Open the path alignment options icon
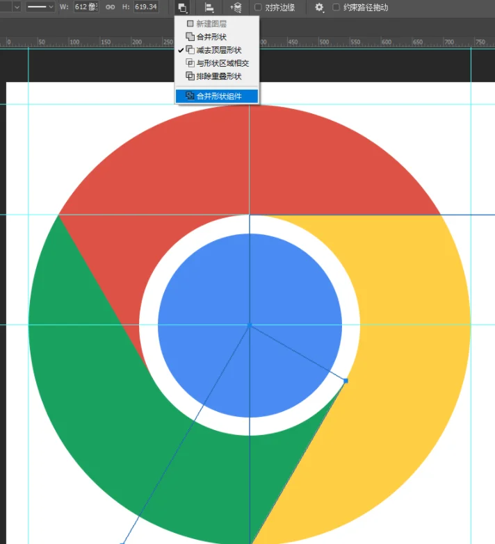This screenshot has width=495, height=544. tap(209, 8)
